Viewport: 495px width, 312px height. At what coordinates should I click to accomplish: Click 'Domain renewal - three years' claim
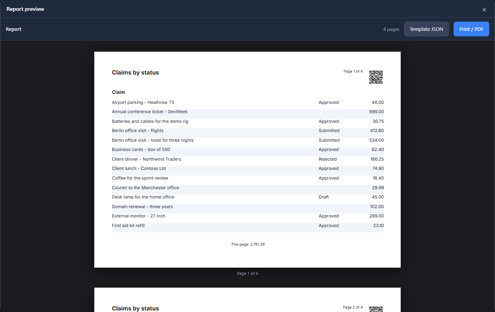[x=142, y=207]
